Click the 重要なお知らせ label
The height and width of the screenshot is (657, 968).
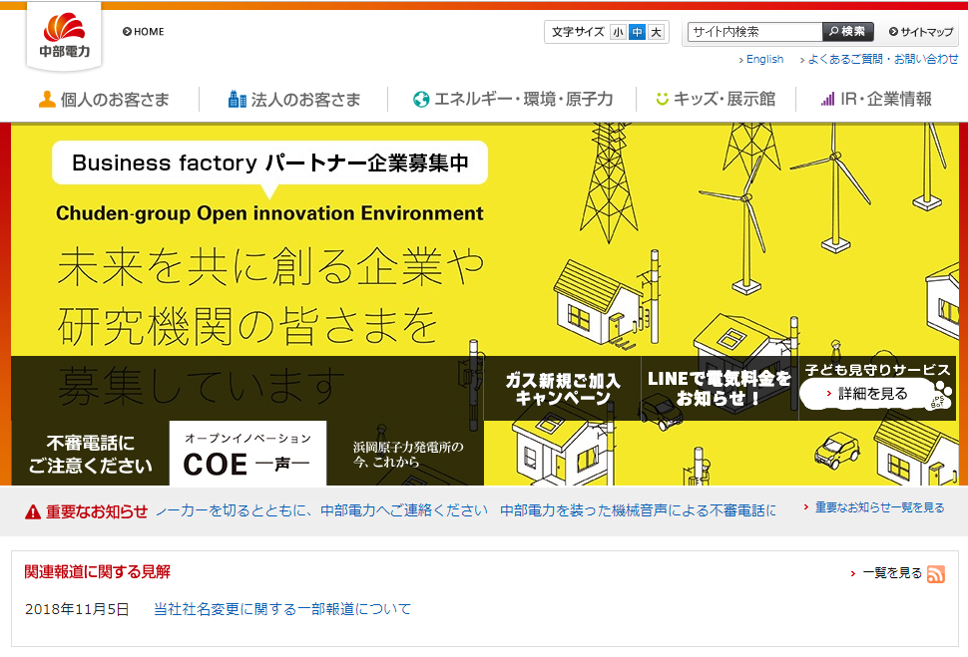[97, 512]
